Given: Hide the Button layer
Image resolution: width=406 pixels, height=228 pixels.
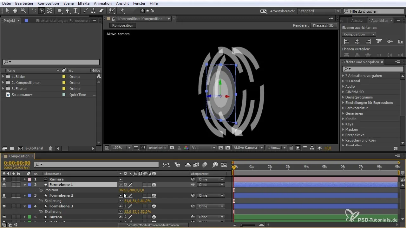Looking at the screenshot, I should coord(4,217).
